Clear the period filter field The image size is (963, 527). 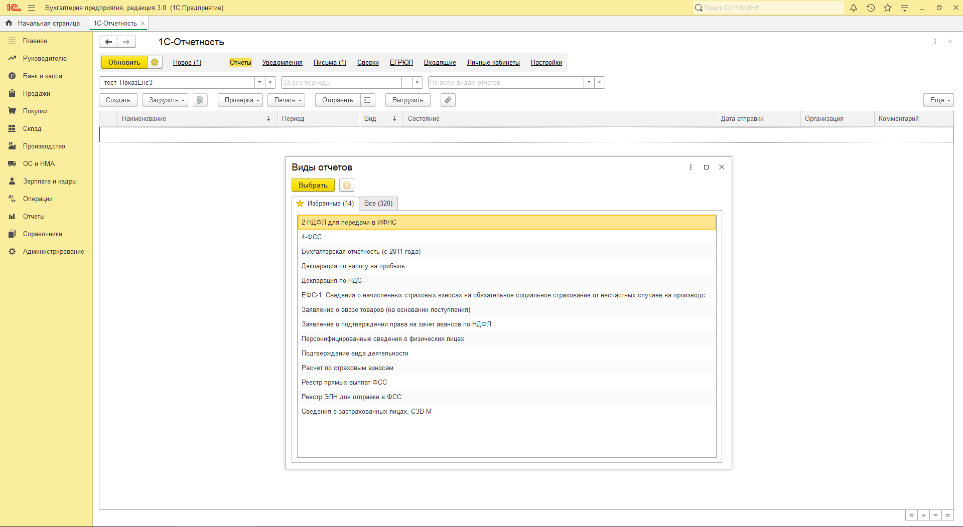pyautogui.click(x=417, y=82)
